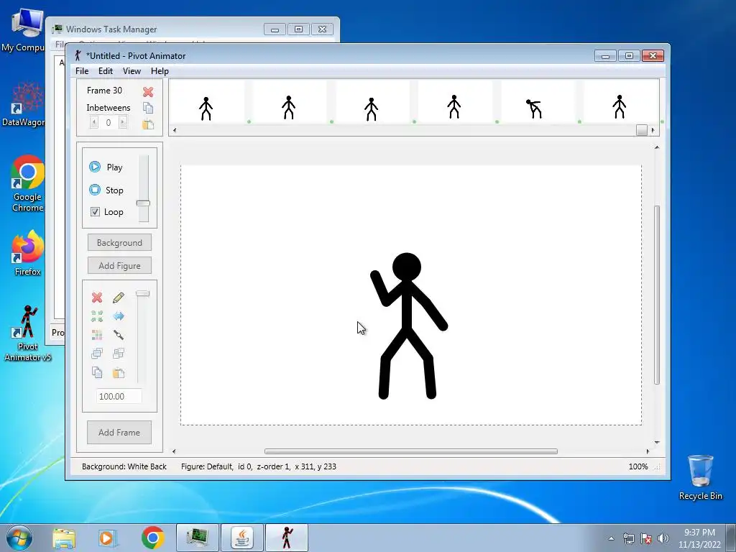
Task: Click the figure size 100.00 field
Action: click(119, 396)
